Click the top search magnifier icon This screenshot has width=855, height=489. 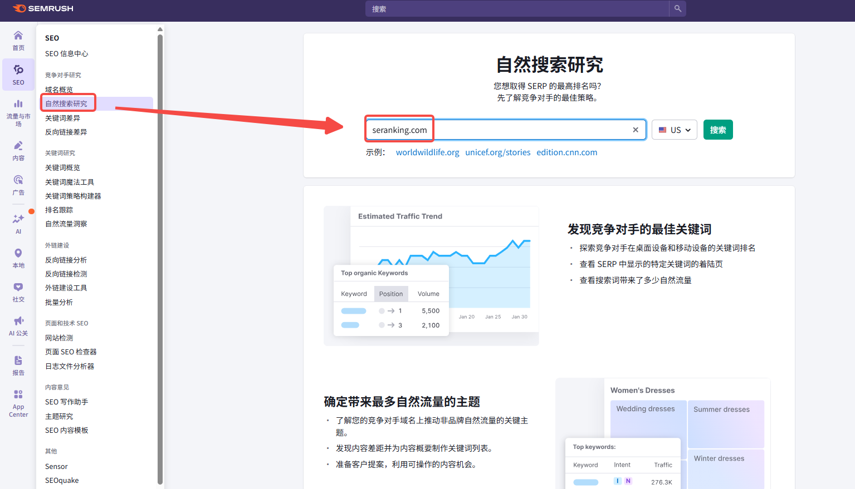point(678,9)
